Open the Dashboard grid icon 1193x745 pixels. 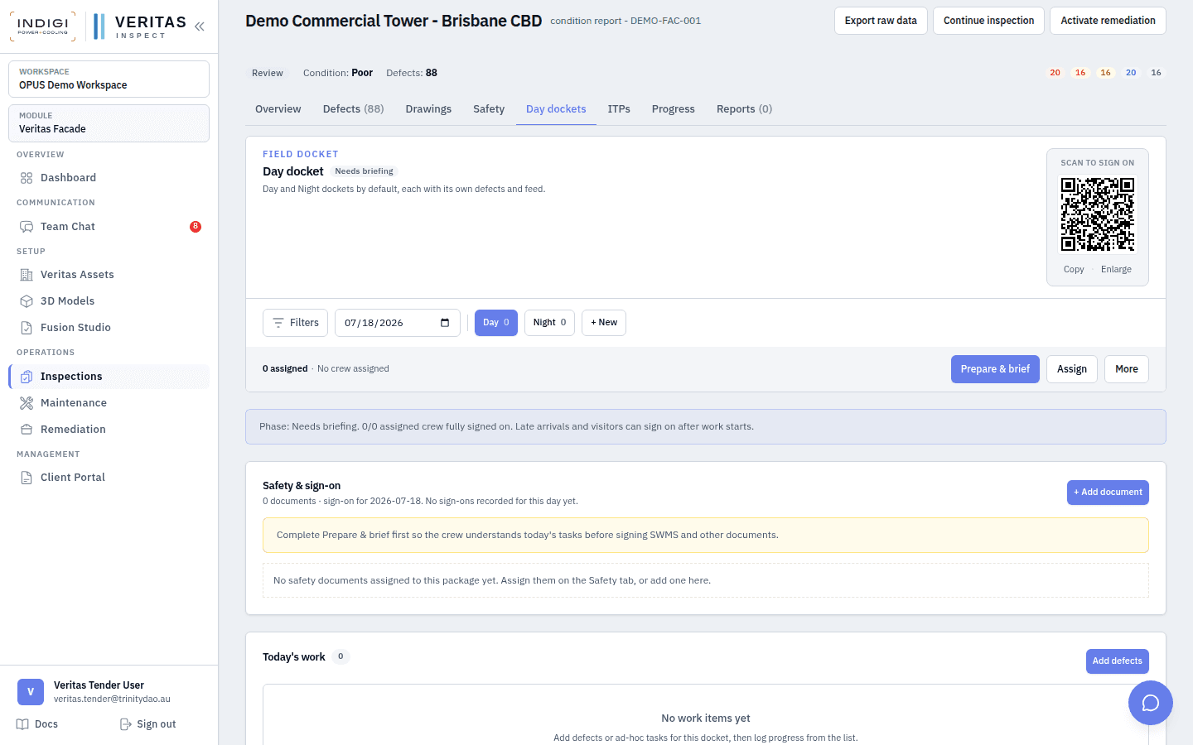pyautogui.click(x=27, y=178)
